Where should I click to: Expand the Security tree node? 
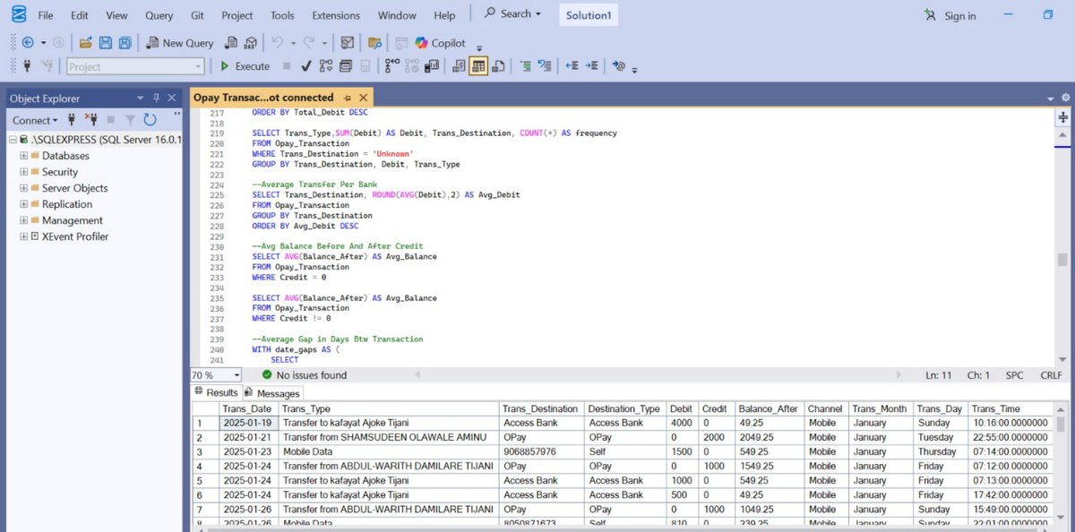click(23, 172)
